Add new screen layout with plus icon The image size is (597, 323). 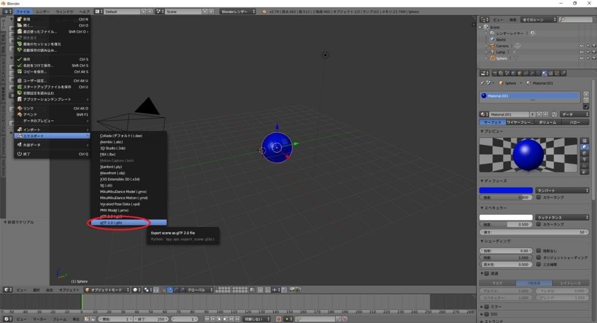click(143, 12)
